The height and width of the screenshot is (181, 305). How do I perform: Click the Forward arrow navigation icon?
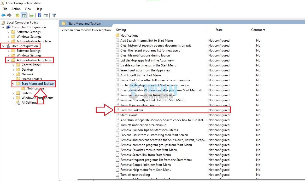point(9,15)
